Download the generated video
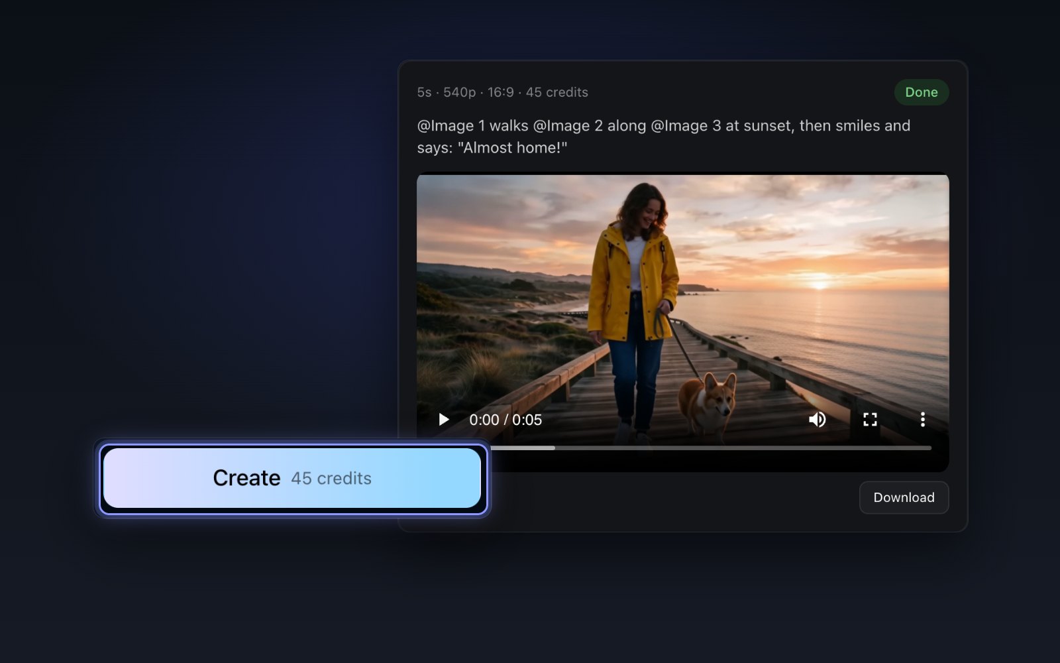 [x=904, y=497]
